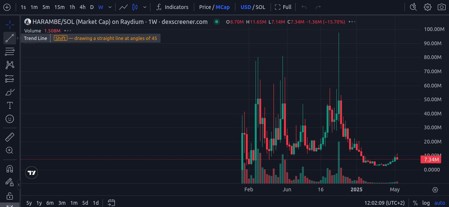
Task: Toggle percent scale mode
Action: point(415,203)
